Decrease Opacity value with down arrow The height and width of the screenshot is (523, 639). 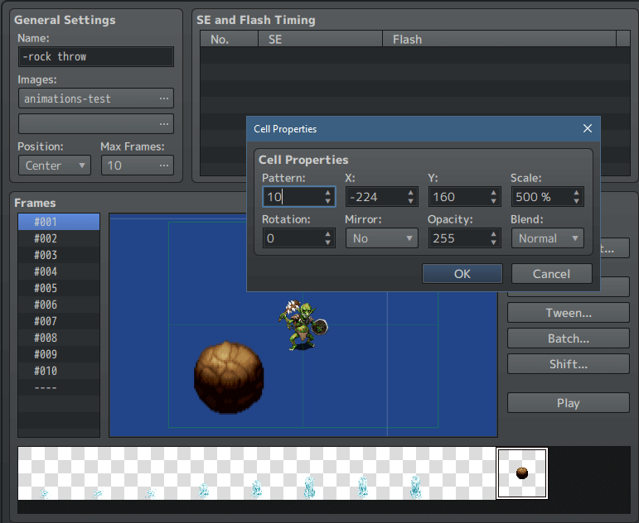[x=493, y=243]
